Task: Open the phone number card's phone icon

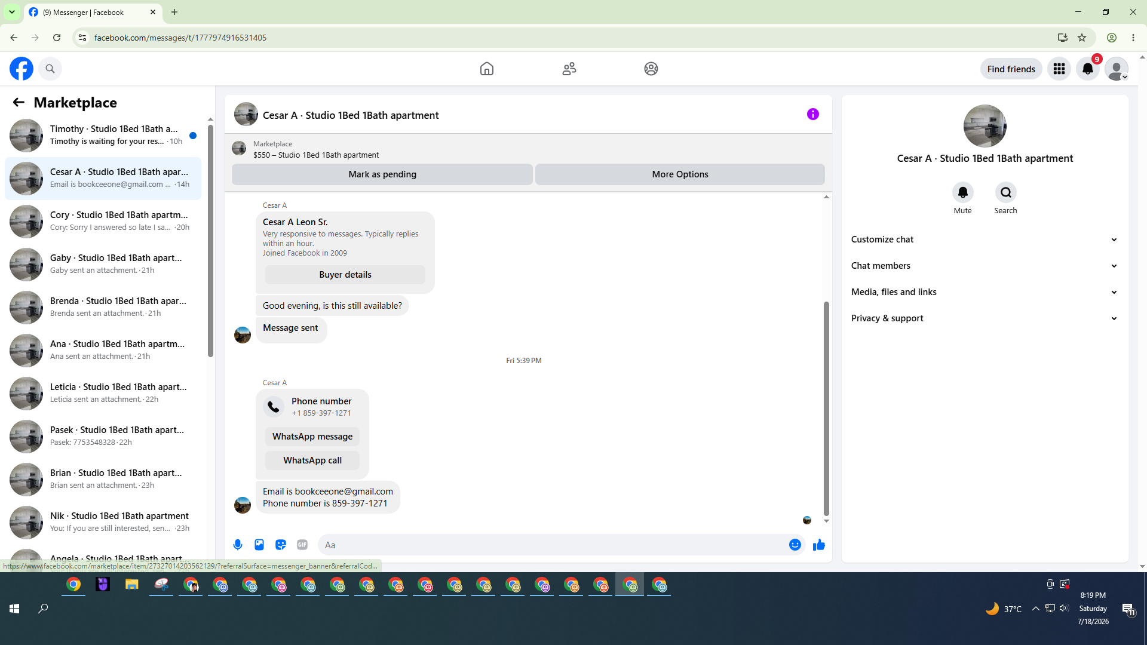Action: (x=274, y=407)
